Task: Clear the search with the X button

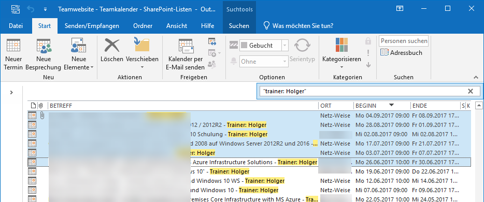Action: [x=471, y=91]
